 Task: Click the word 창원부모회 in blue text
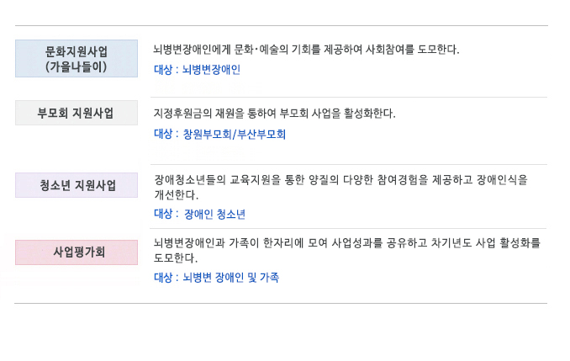(207, 135)
